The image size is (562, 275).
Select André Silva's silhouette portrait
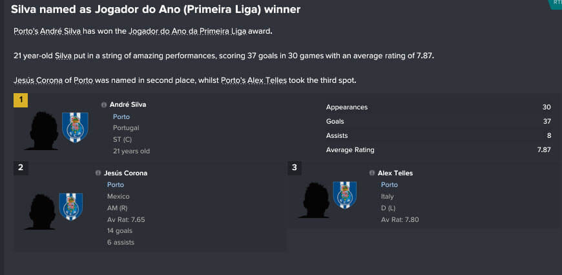(42, 131)
